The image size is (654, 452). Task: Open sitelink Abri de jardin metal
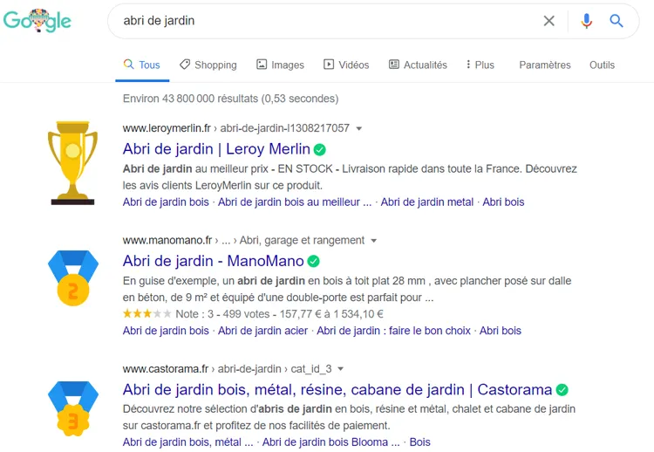coord(426,202)
